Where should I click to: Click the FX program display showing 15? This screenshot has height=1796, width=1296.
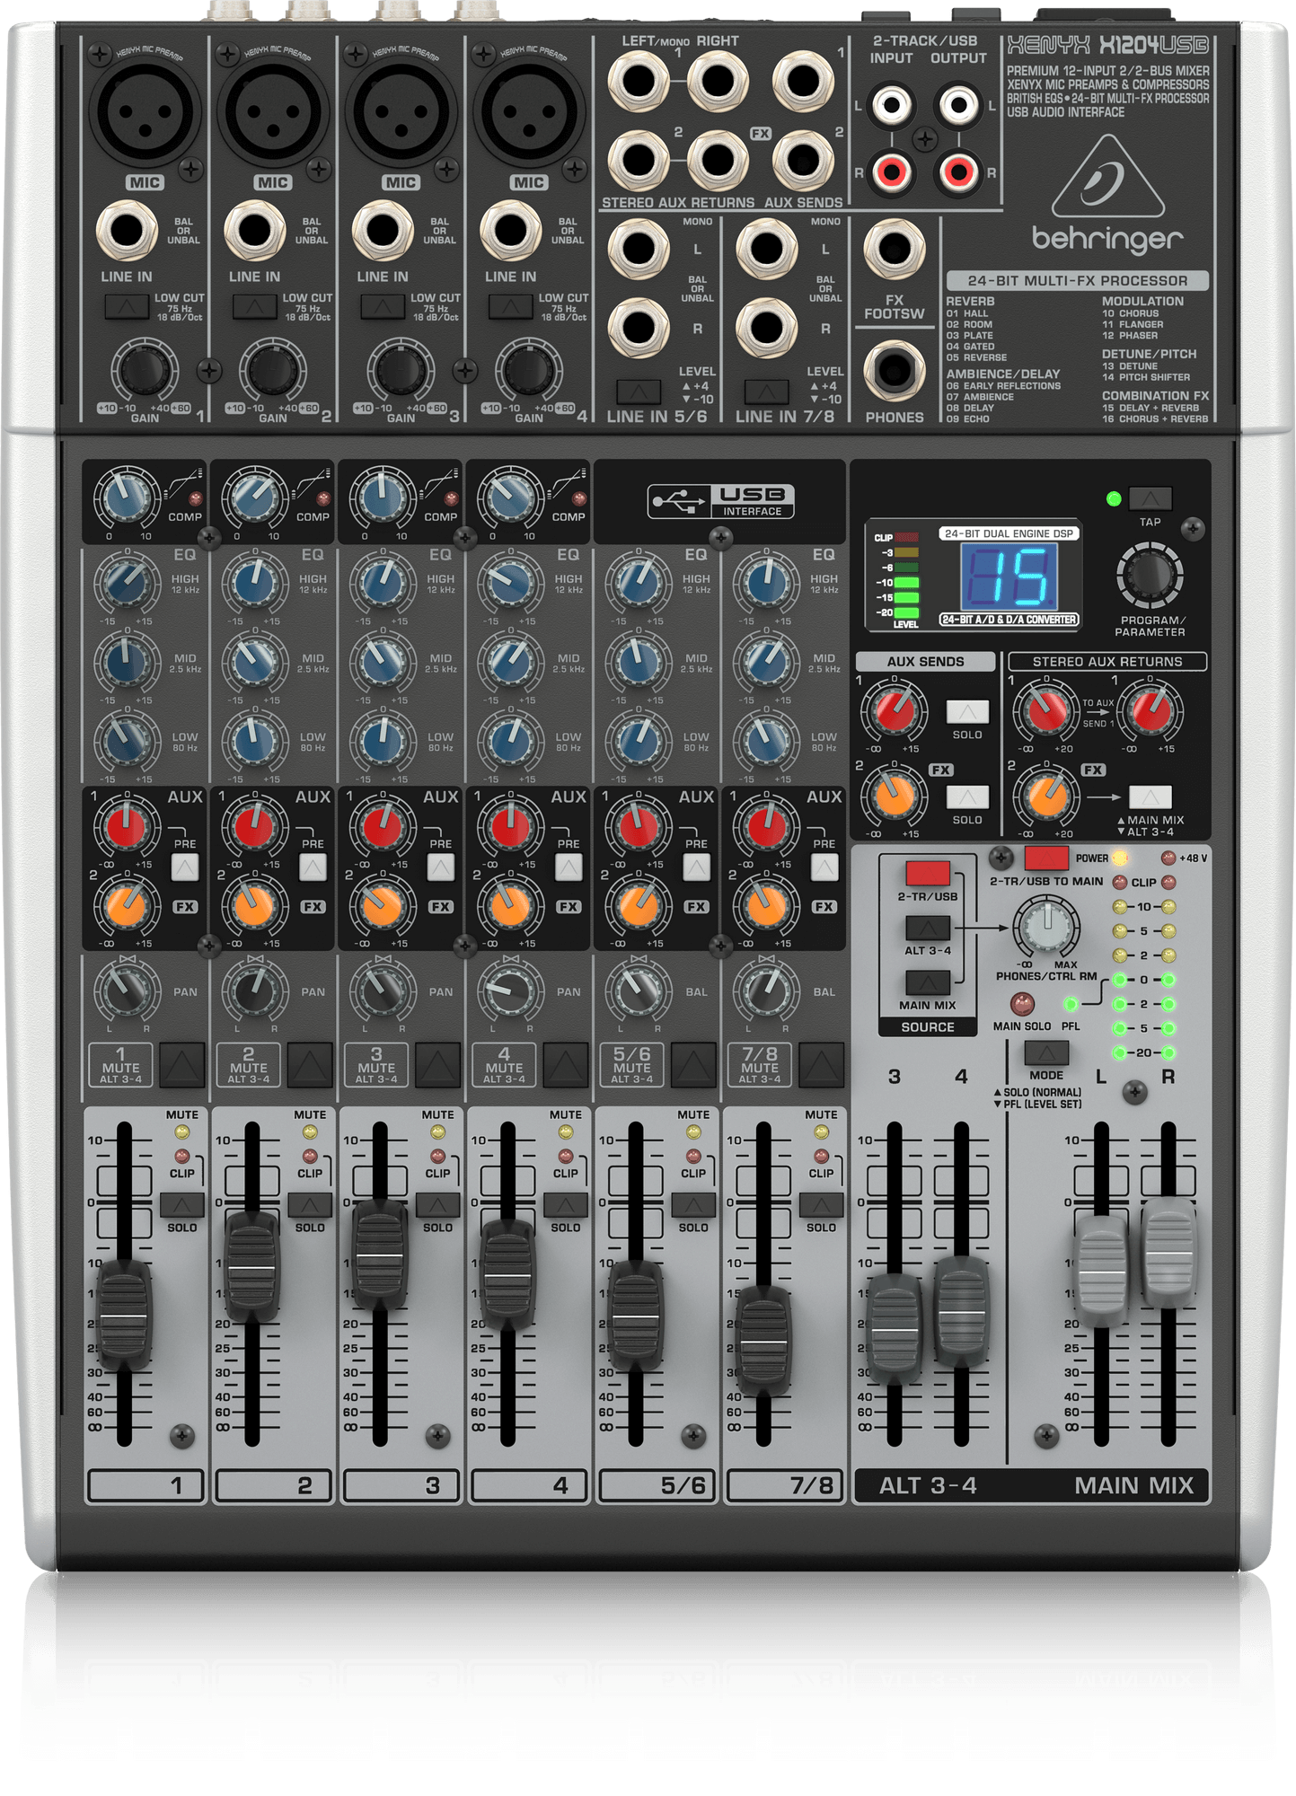click(1009, 577)
